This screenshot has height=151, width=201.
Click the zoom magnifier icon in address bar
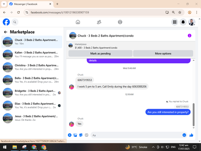[173, 12]
